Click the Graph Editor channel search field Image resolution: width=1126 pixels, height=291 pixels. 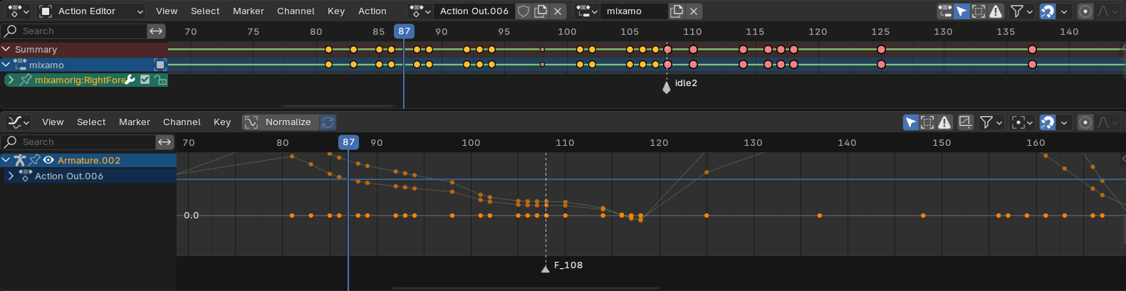78,142
